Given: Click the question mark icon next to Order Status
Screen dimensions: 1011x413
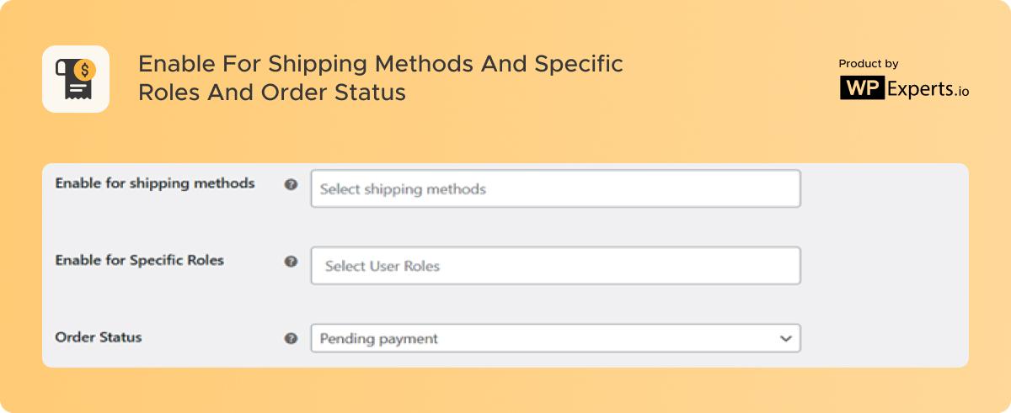Looking at the screenshot, I should point(291,338).
